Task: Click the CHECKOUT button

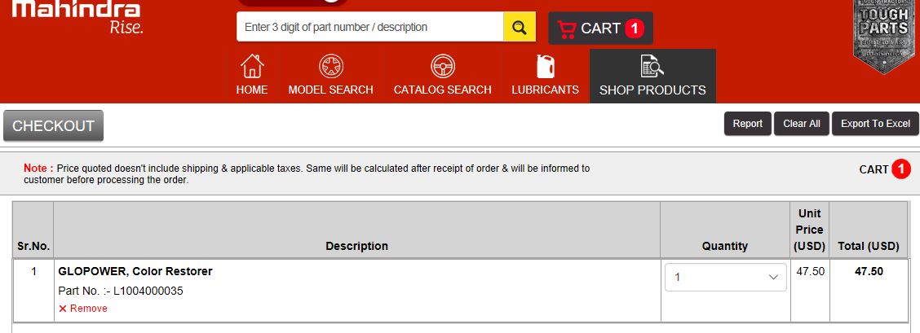Action: [53, 126]
